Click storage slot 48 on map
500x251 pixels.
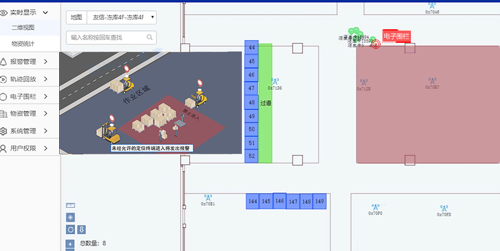coord(251,102)
